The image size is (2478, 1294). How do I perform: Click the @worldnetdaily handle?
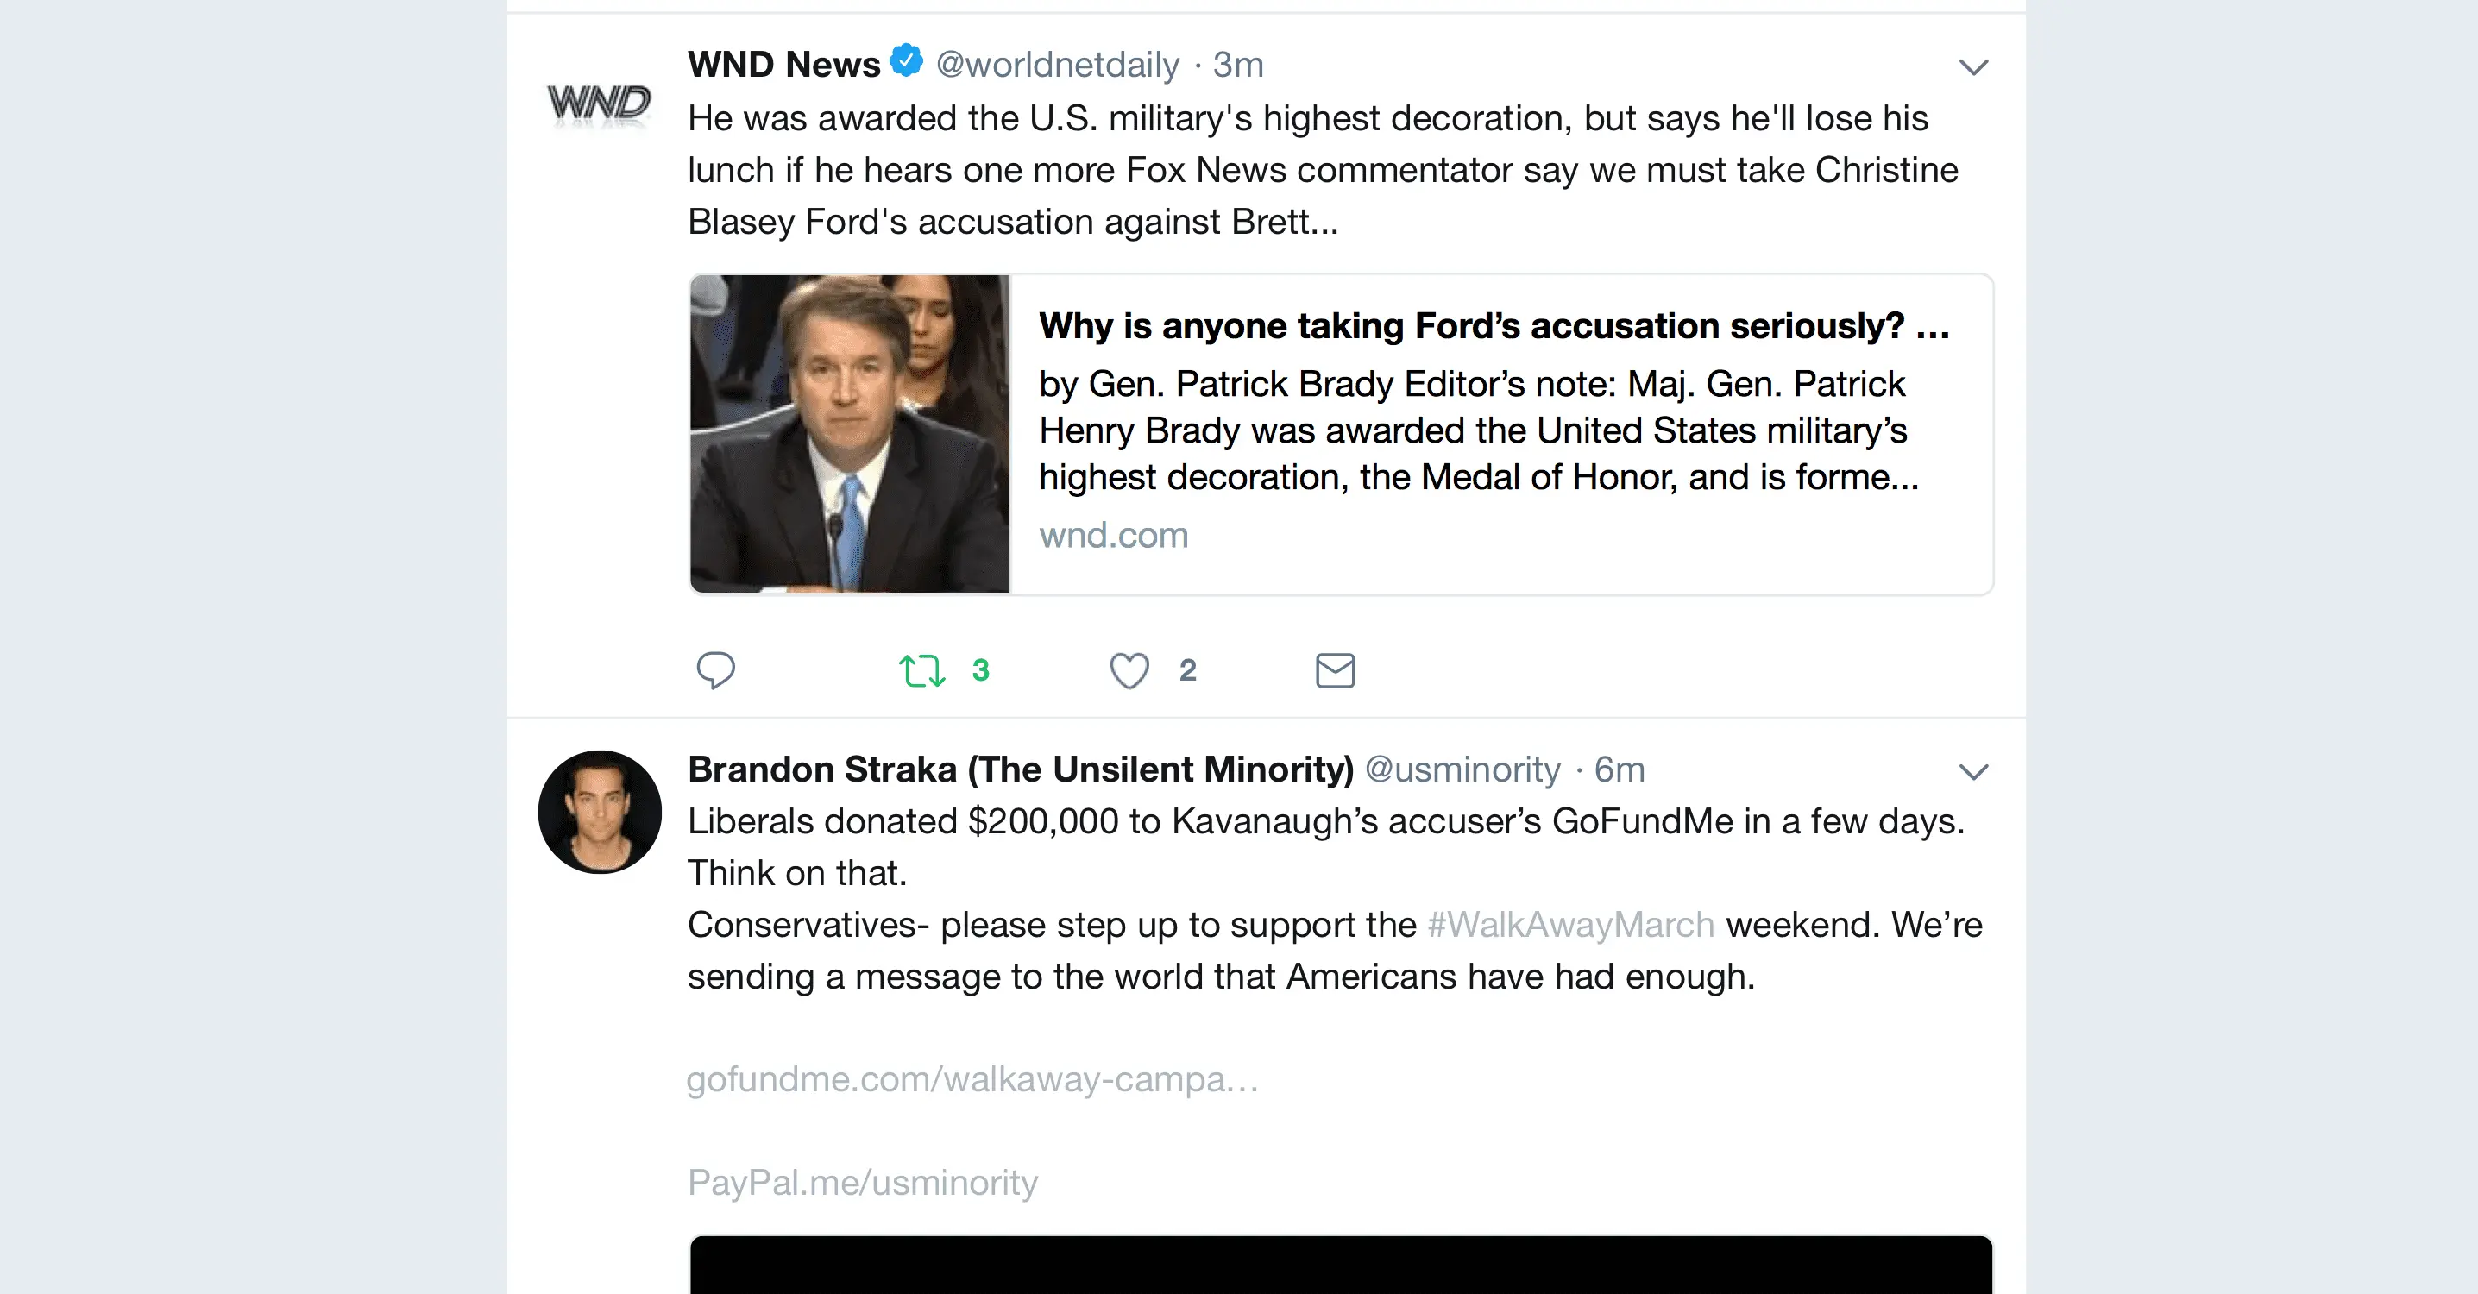pyautogui.click(x=1056, y=65)
